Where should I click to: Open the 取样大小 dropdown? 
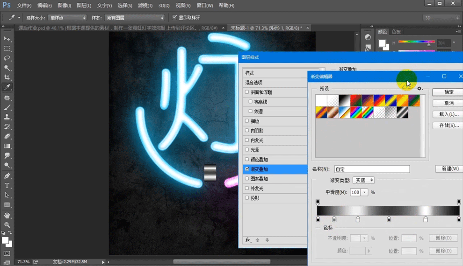[x=67, y=18]
